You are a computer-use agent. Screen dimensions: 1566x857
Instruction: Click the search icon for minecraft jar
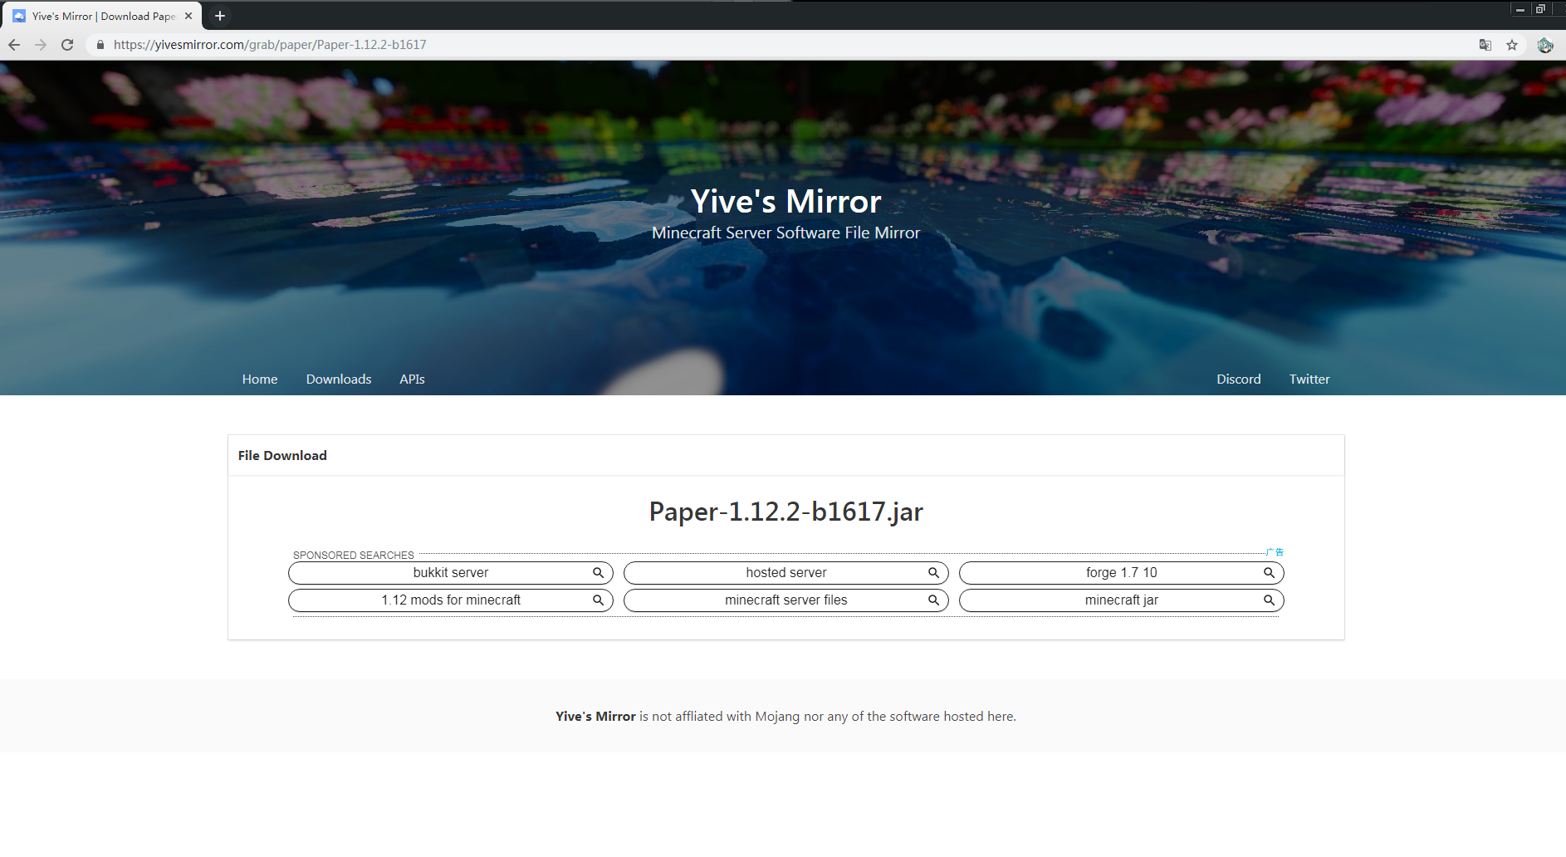click(x=1269, y=600)
